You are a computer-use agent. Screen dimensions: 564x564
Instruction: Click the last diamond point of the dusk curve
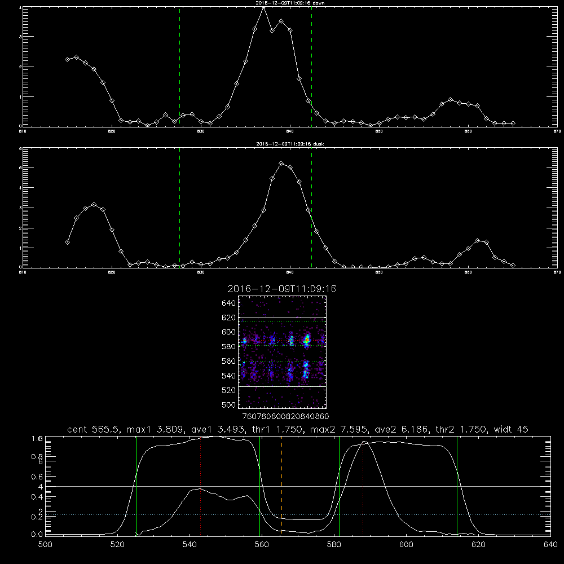coord(513,266)
